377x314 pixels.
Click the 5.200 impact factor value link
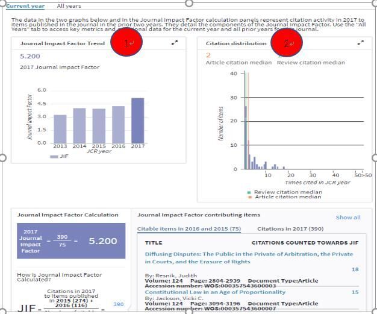pos(30,56)
